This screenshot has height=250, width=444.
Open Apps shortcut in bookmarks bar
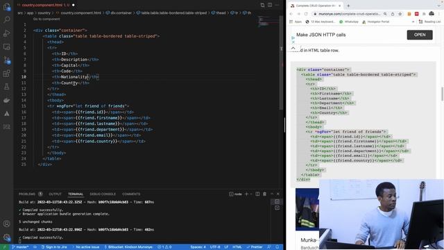(296, 22)
